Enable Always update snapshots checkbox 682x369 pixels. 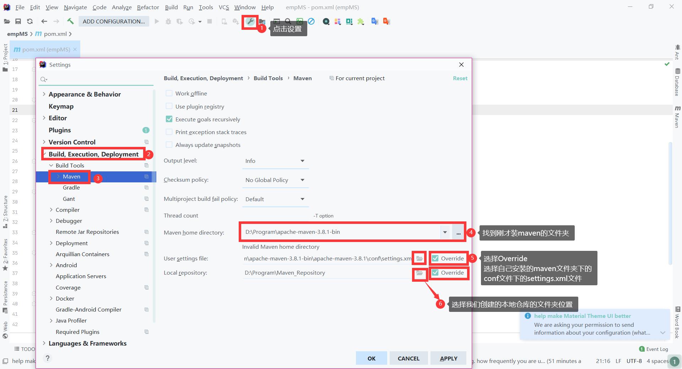tap(169, 145)
